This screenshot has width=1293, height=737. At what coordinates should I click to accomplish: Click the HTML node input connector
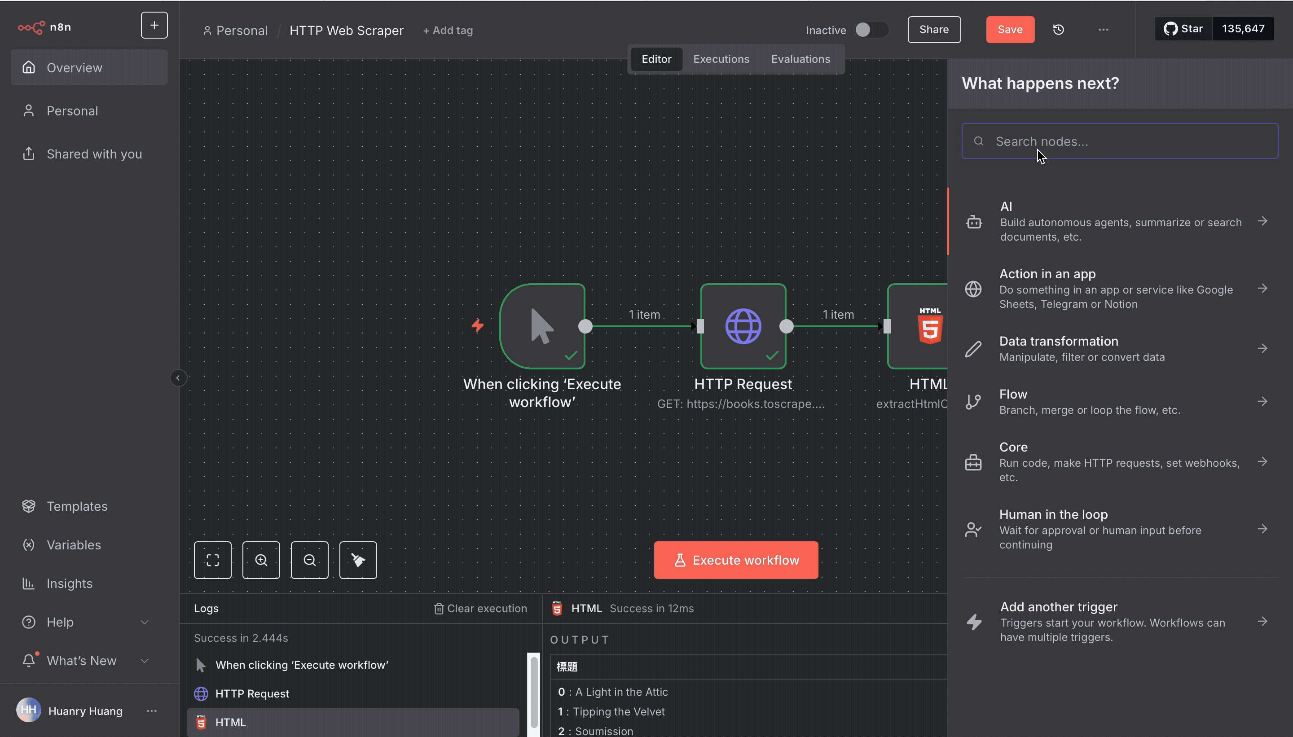(887, 326)
